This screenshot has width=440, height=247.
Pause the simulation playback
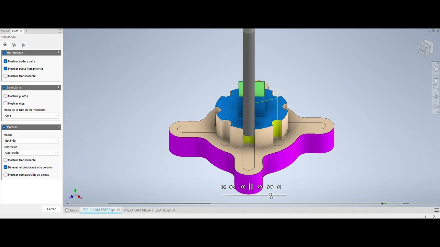click(251, 187)
